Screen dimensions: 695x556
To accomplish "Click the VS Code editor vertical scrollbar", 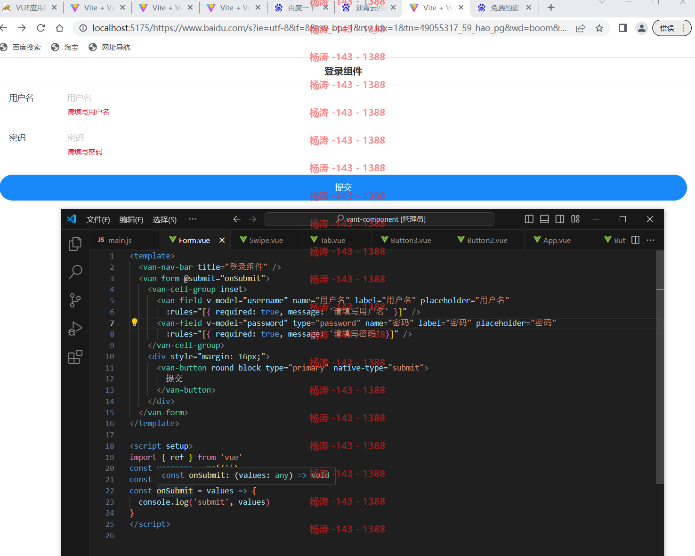I will (660, 367).
